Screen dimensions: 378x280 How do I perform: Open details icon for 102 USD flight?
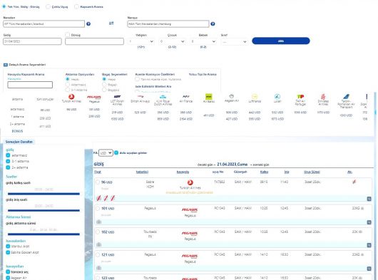point(369,245)
